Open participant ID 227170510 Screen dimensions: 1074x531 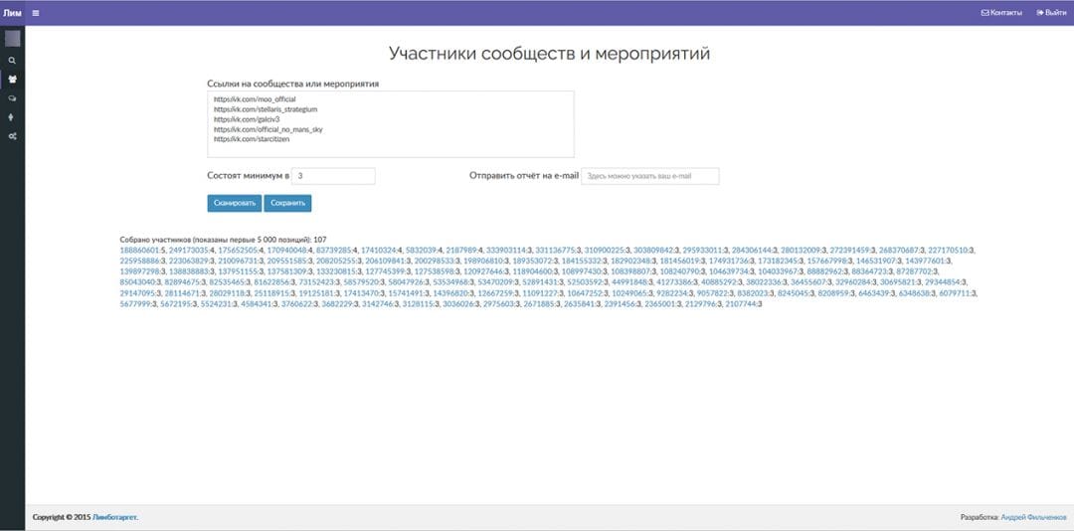coord(949,251)
